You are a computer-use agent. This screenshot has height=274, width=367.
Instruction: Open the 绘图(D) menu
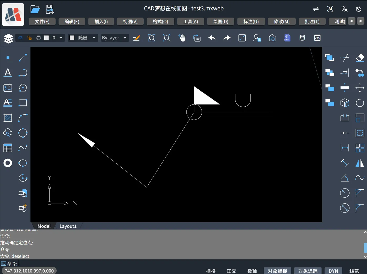[220, 21]
